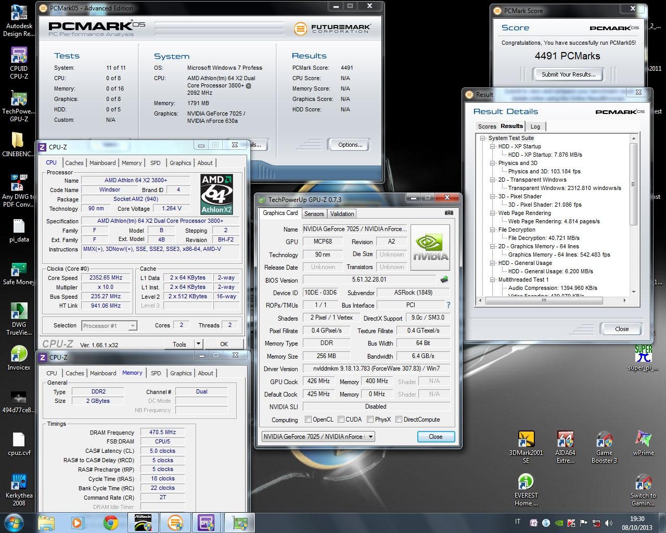Screen dimensions: 666x533
Task: Click the Result Details horizontal scrollbar thumb
Action: [x=543, y=300]
